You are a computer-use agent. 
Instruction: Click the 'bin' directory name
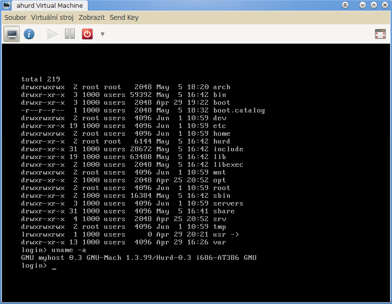click(220, 95)
